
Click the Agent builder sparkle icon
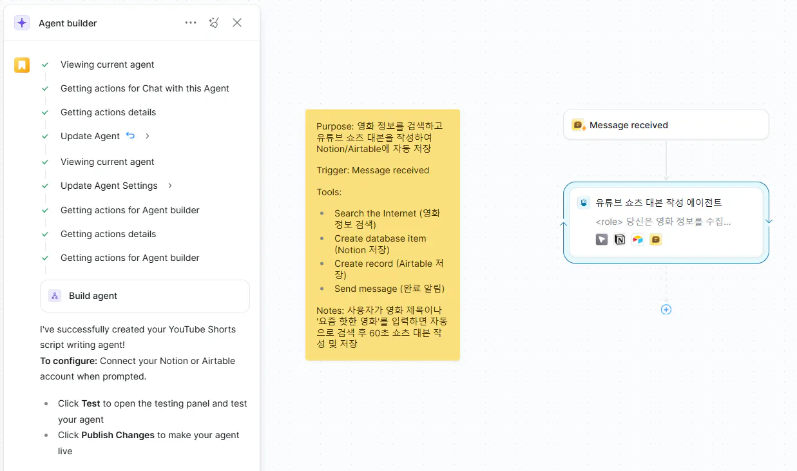coord(22,23)
